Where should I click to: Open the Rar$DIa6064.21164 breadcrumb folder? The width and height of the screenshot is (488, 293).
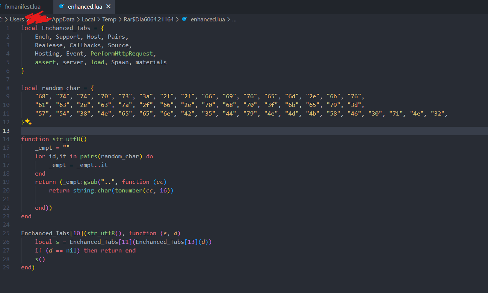149,19
